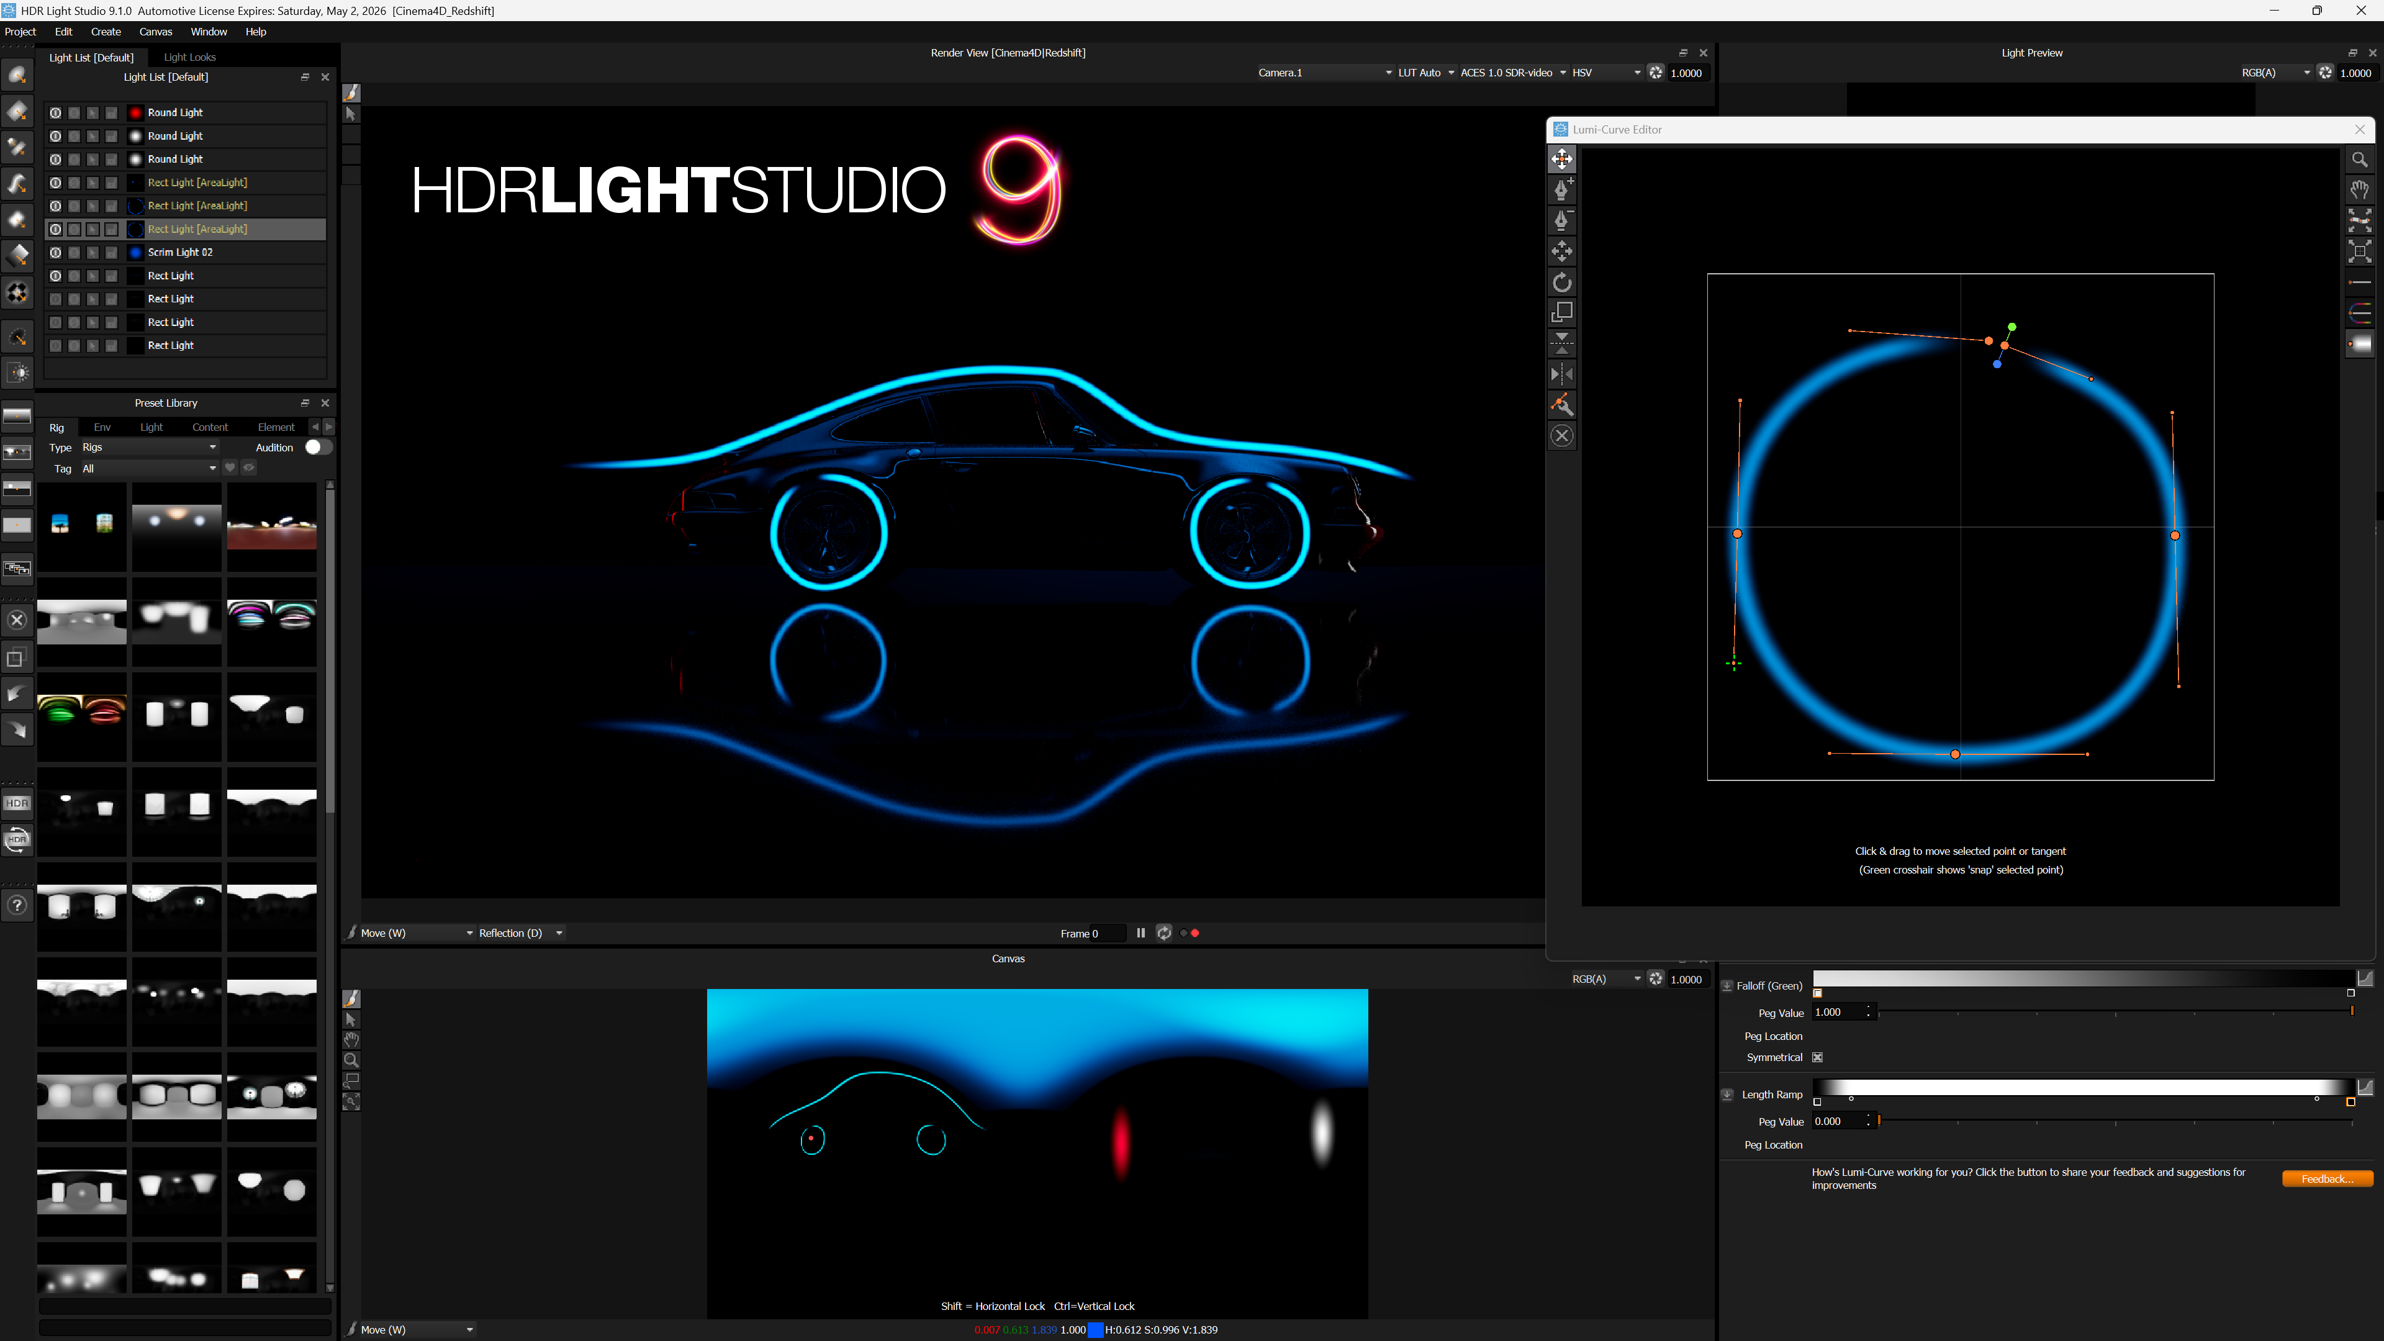Toggle solo for selected Rect Light [AreaLight]
This screenshot has height=1341, width=2384.
tap(74, 230)
